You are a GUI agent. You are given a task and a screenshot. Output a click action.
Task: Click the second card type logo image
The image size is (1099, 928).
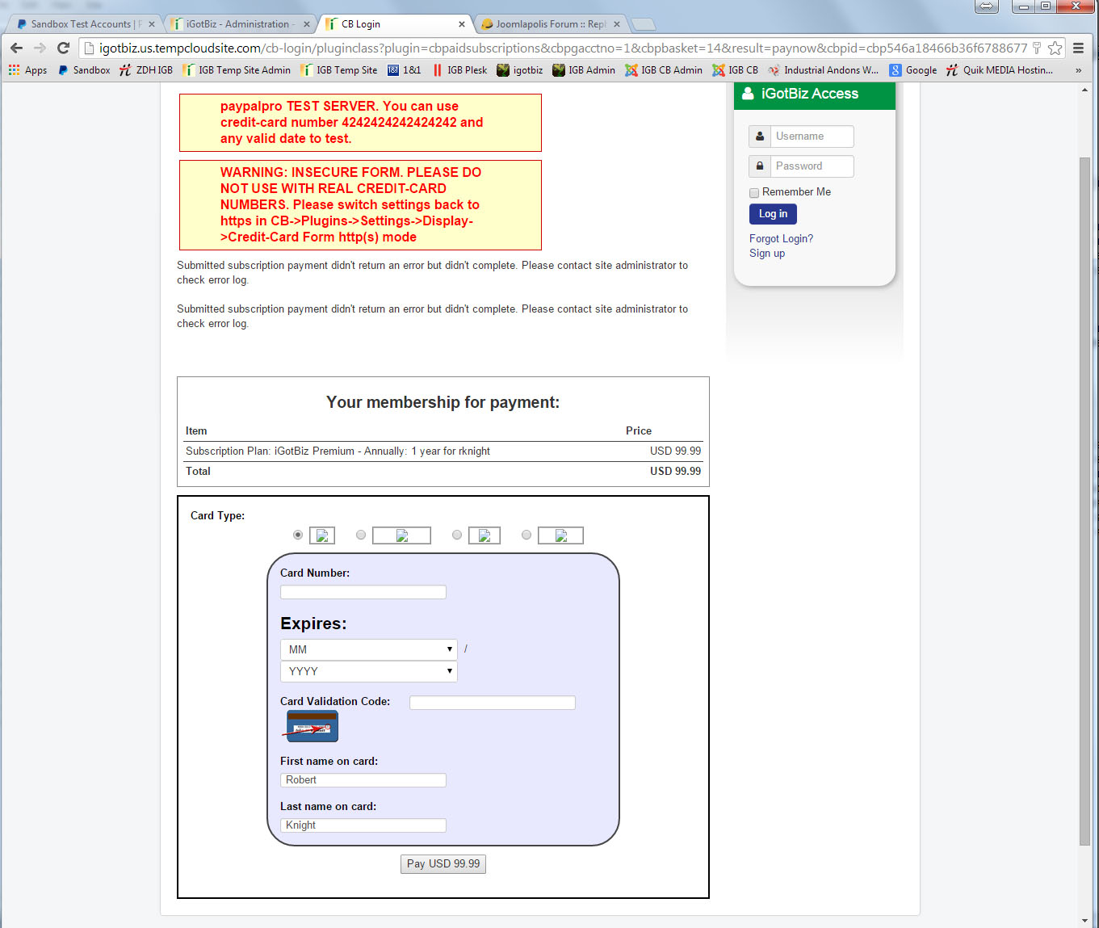point(401,535)
